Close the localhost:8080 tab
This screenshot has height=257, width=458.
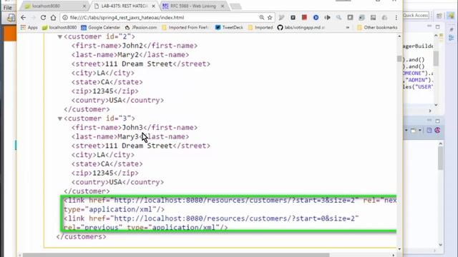coord(84,6)
